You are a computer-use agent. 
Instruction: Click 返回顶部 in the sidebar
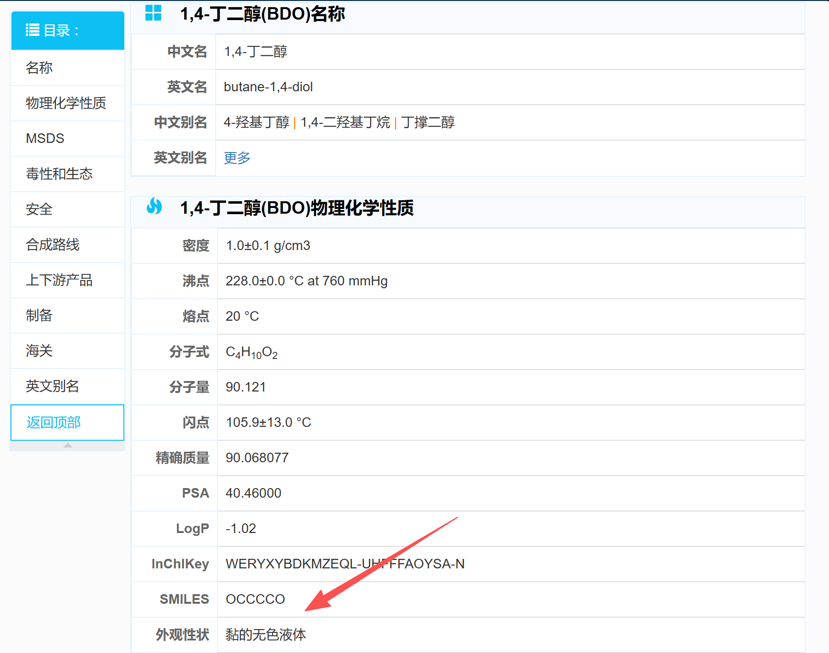pos(54,423)
